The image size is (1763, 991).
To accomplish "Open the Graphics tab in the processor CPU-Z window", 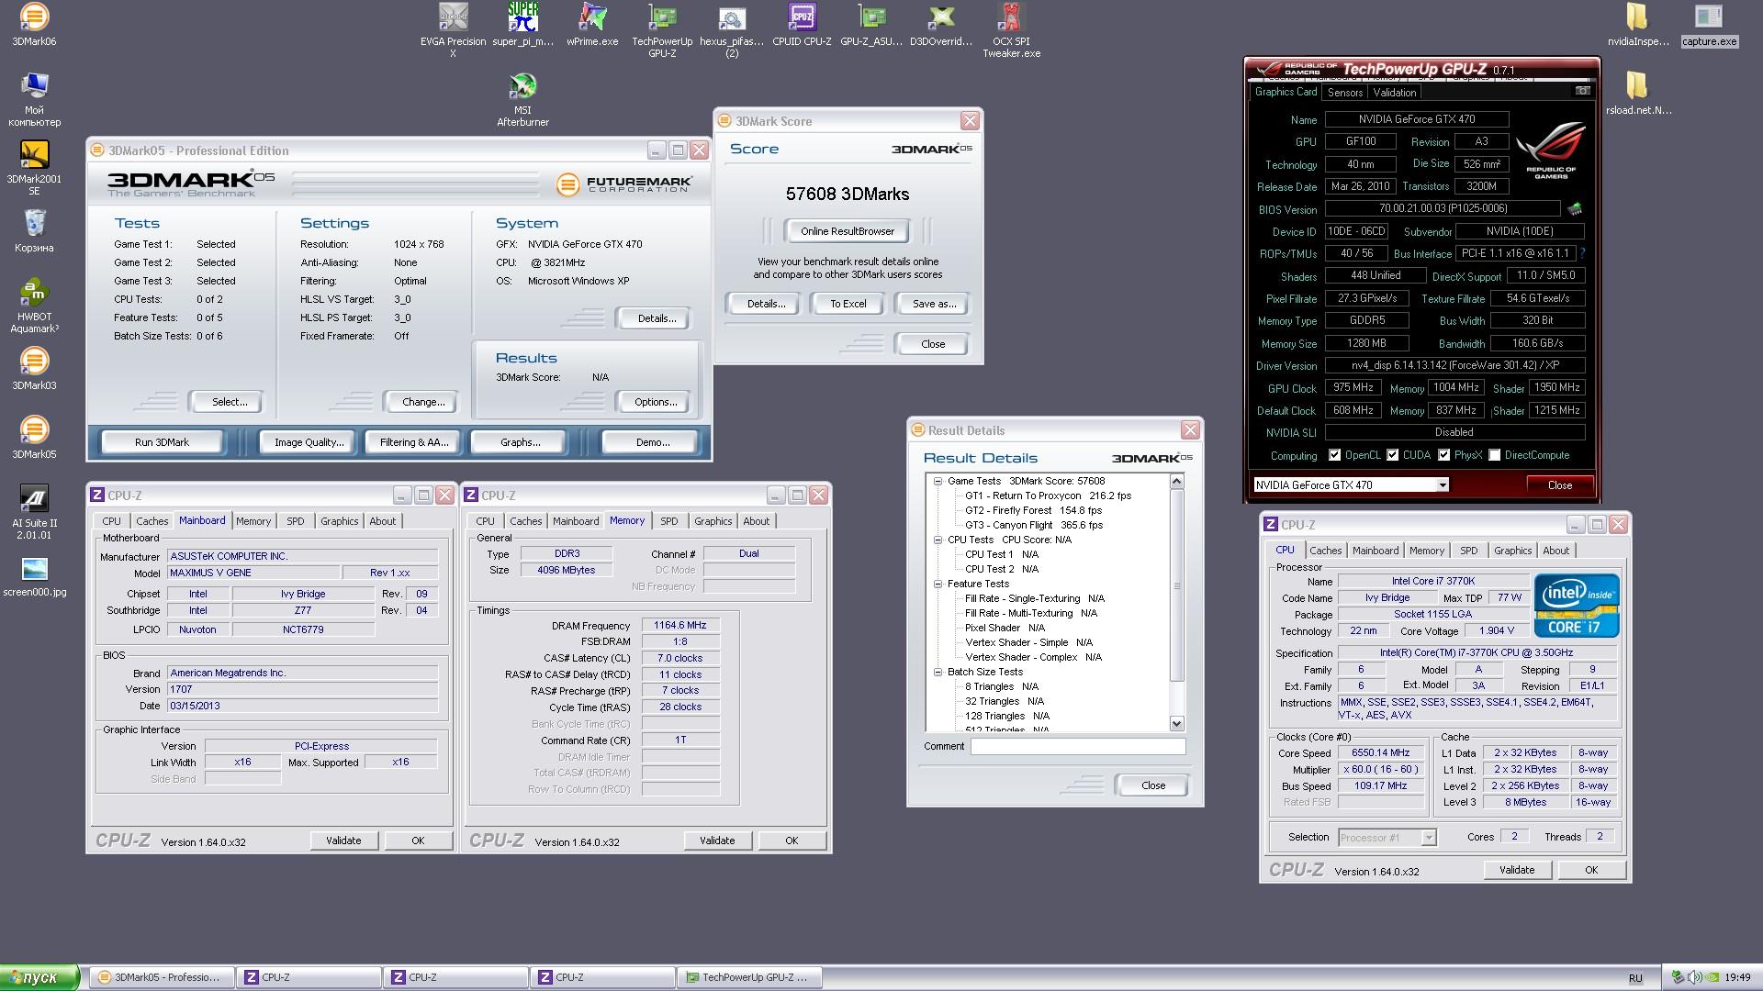I will coord(1512,551).
